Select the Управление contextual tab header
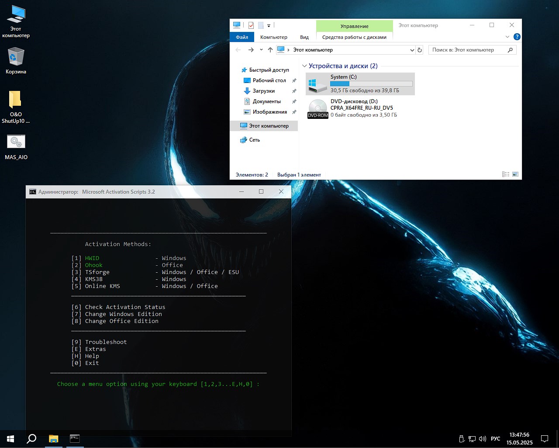This screenshot has width=559, height=448. pyautogui.click(x=355, y=26)
